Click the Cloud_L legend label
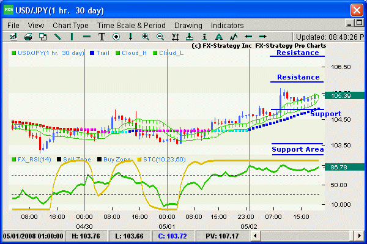The image size is (367, 244). coord(171,53)
